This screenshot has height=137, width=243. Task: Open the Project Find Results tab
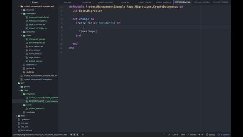click(202, 2)
